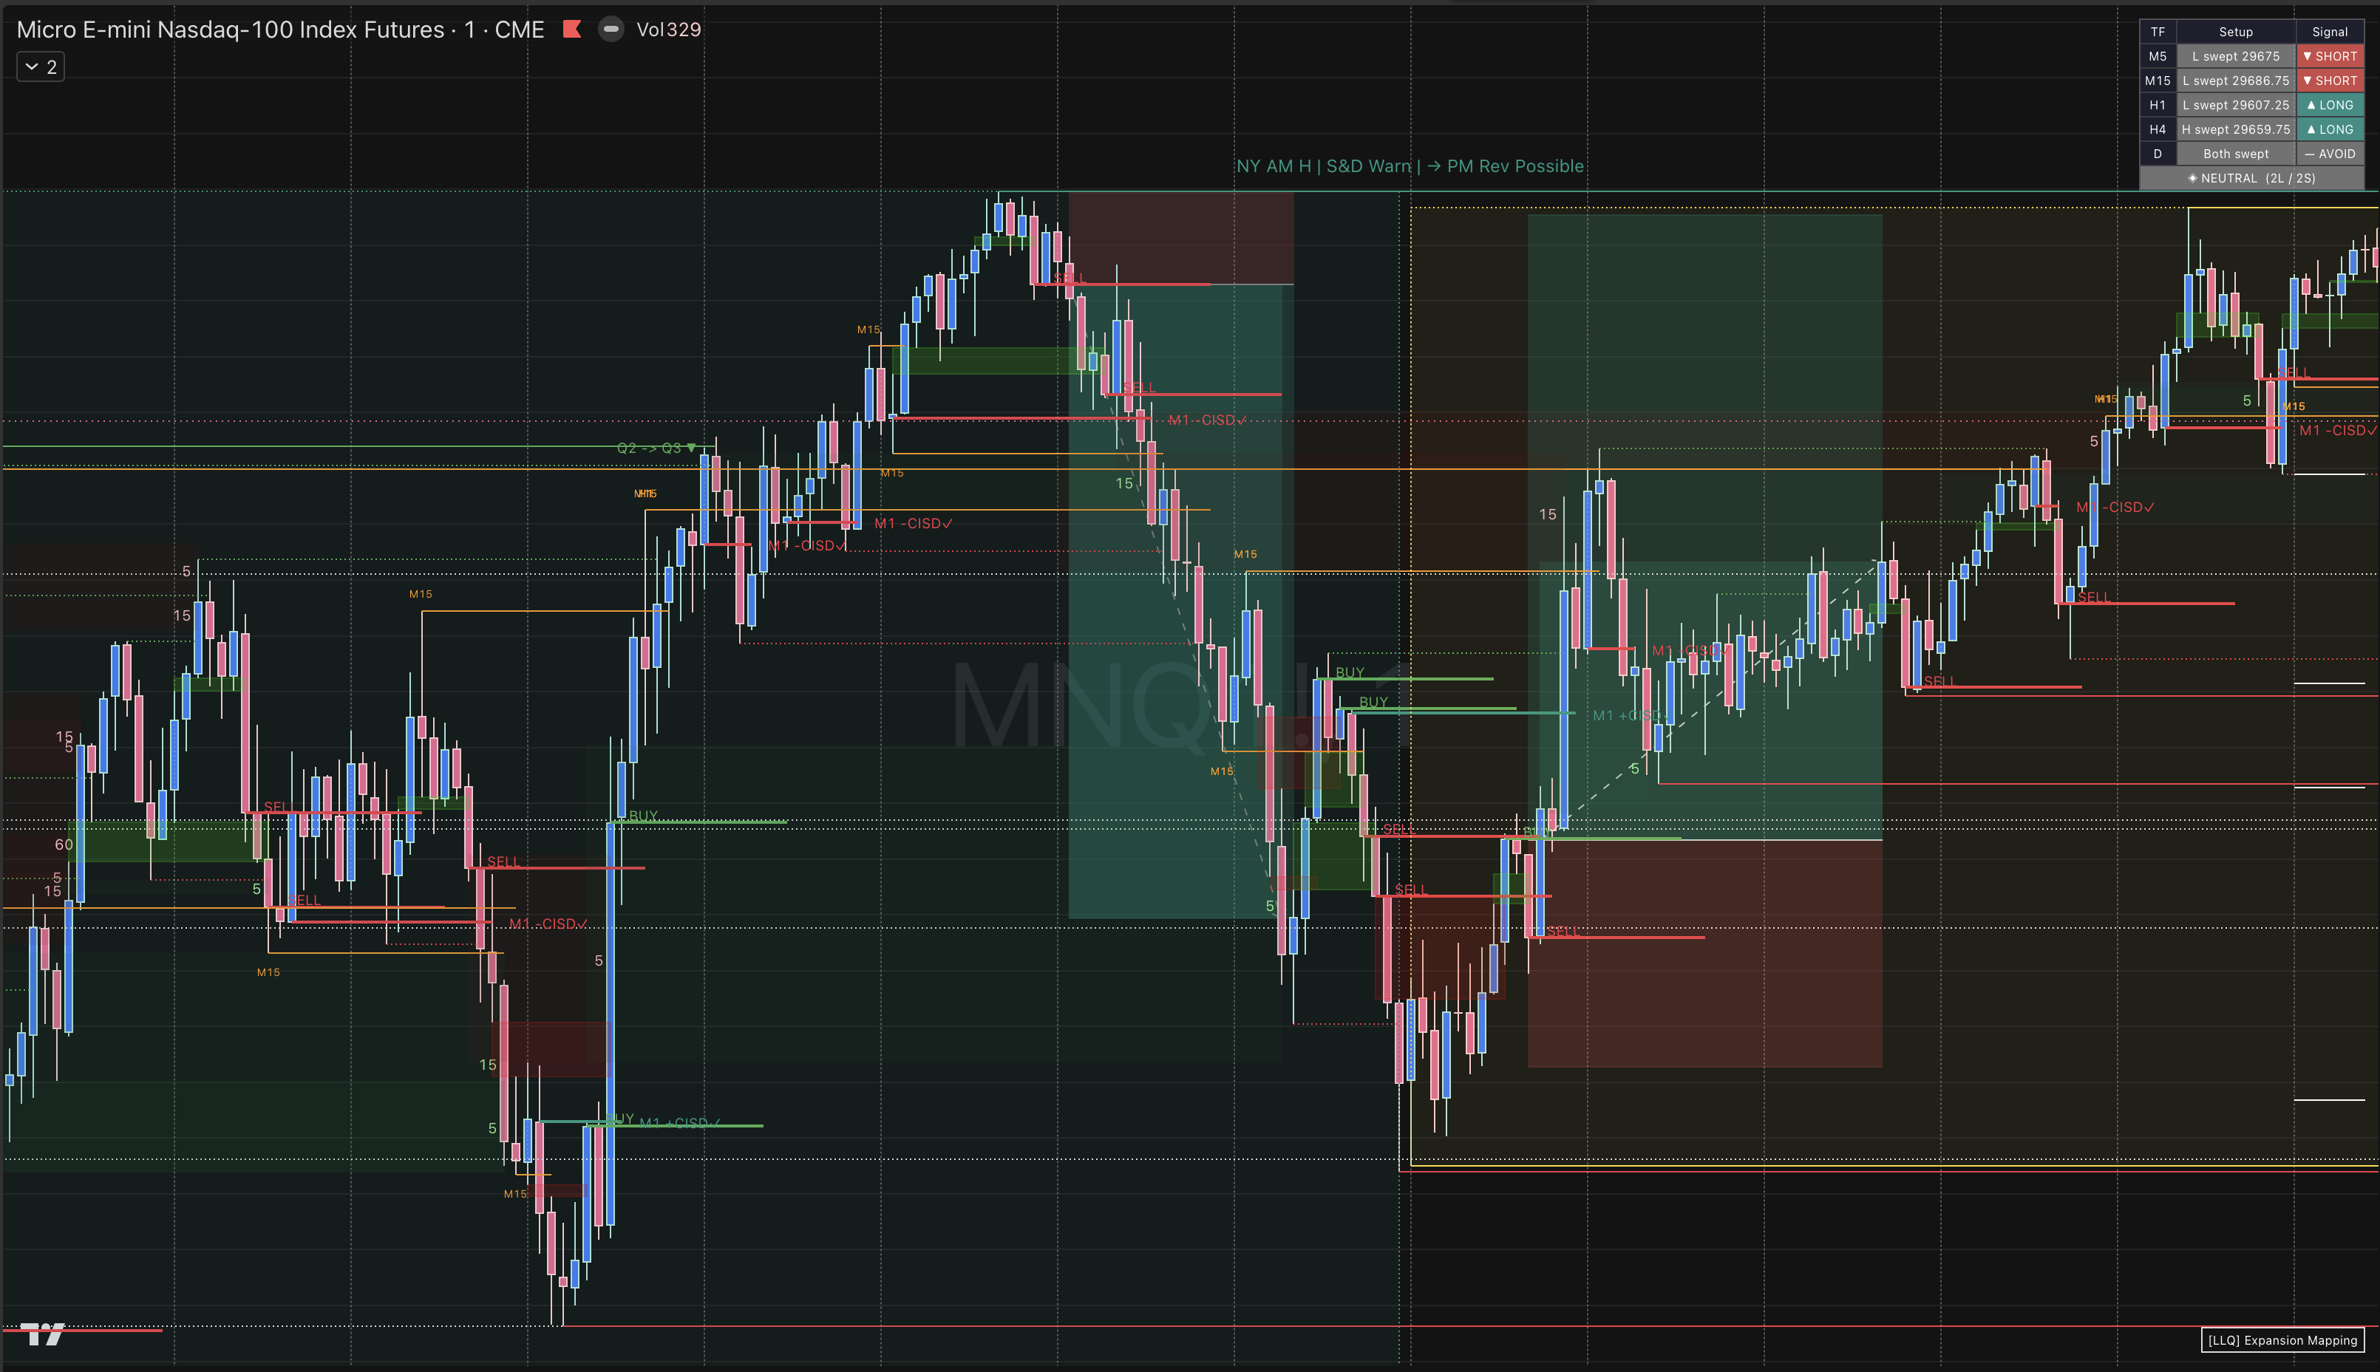Click the LONG signal in the H4 row
Viewport: 2380px width, 1372px height.
[2330, 130]
